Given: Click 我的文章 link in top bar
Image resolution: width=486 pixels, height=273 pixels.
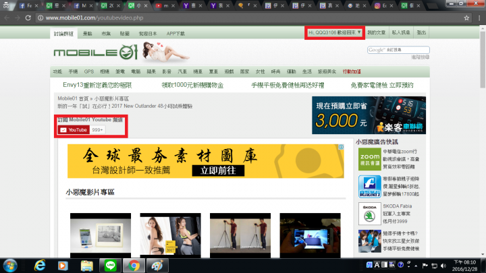Looking at the screenshot, I should point(376,32).
